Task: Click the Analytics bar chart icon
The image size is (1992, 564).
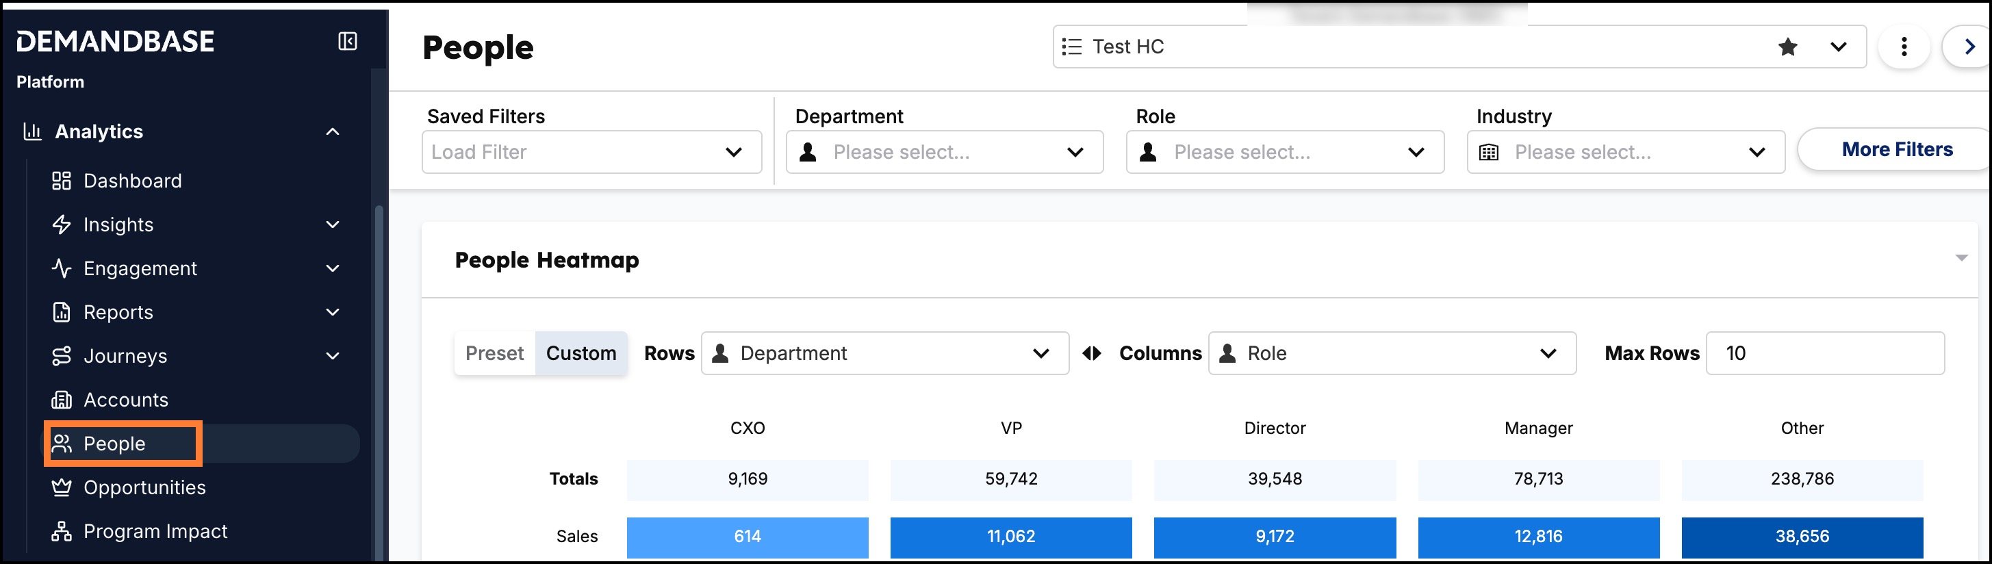Action: 31,131
